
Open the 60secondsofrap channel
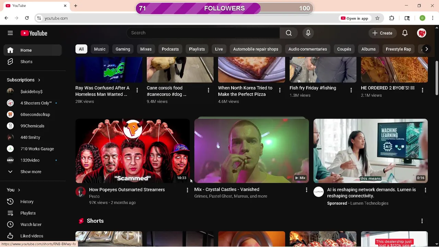click(x=33, y=115)
